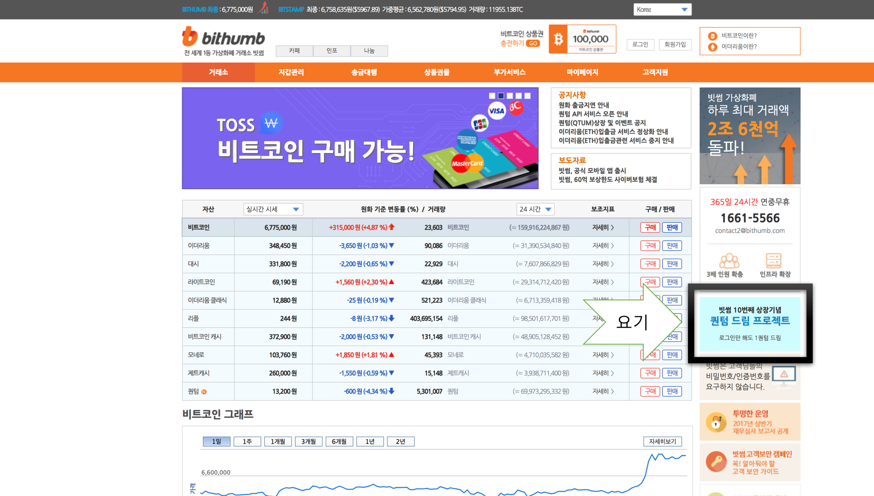
Task: Click the 2조 6천억 돌파 side banner
Action: (x=750, y=136)
